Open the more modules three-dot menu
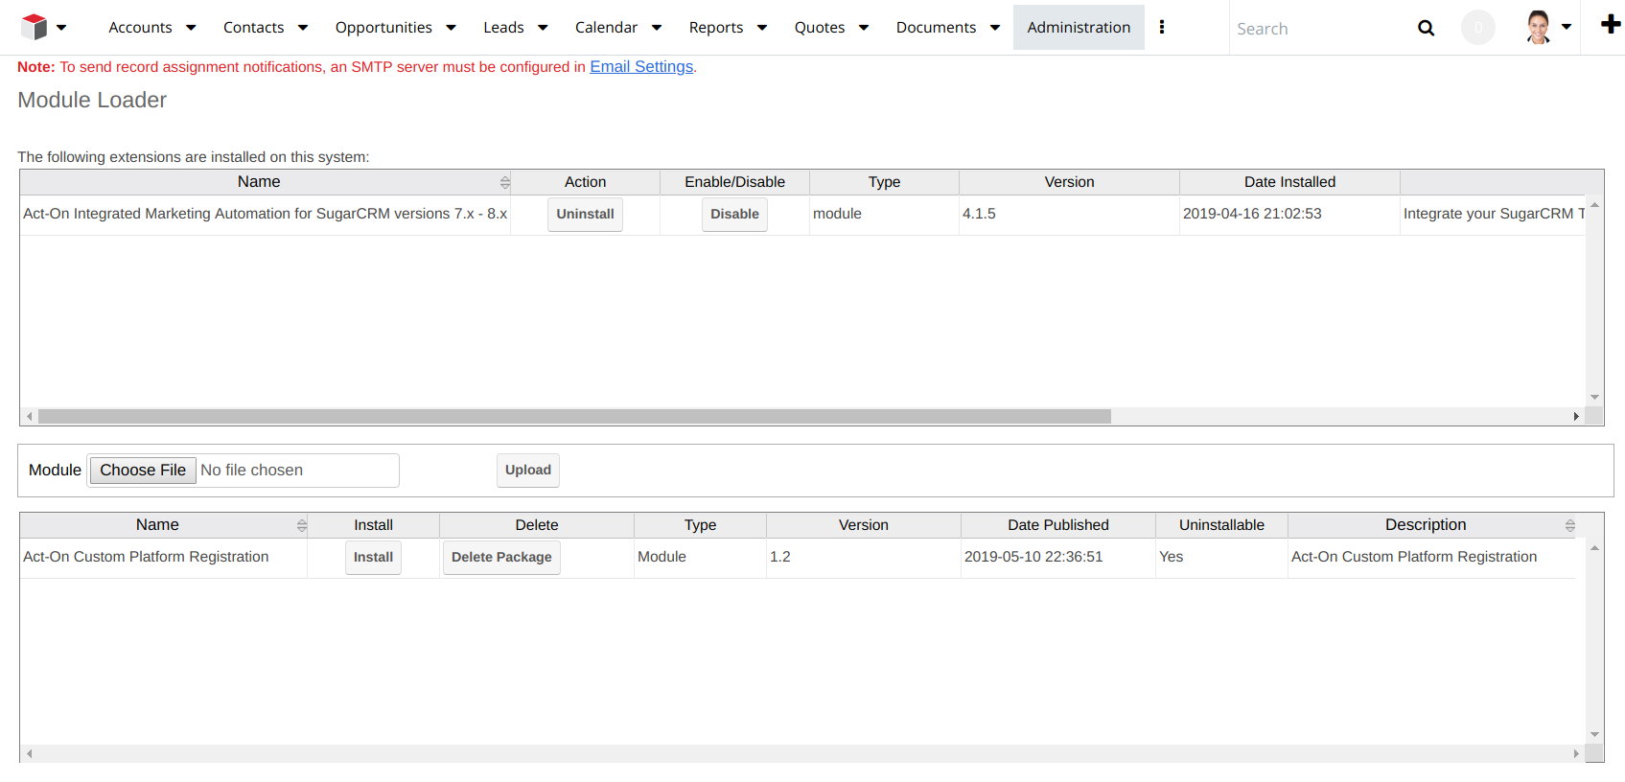Image resolution: width=1625 pixels, height=782 pixels. [x=1162, y=27]
